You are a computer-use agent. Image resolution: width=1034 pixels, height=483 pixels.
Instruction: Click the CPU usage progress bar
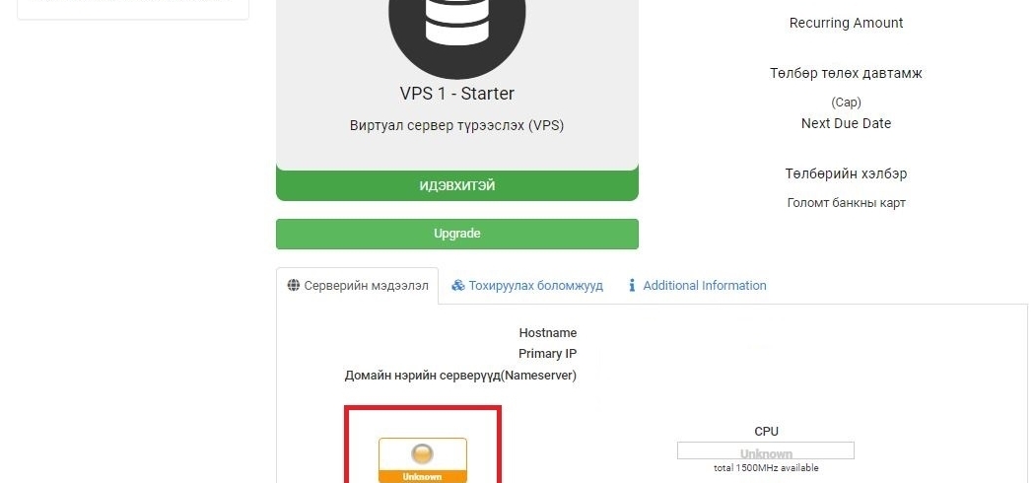coord(766,450)
